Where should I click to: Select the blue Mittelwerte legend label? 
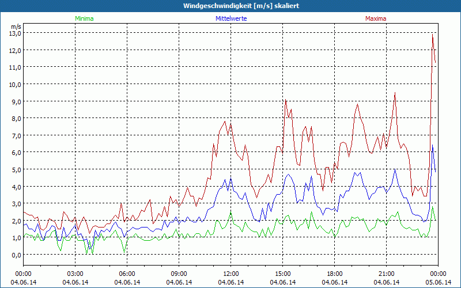pos(231,18)
